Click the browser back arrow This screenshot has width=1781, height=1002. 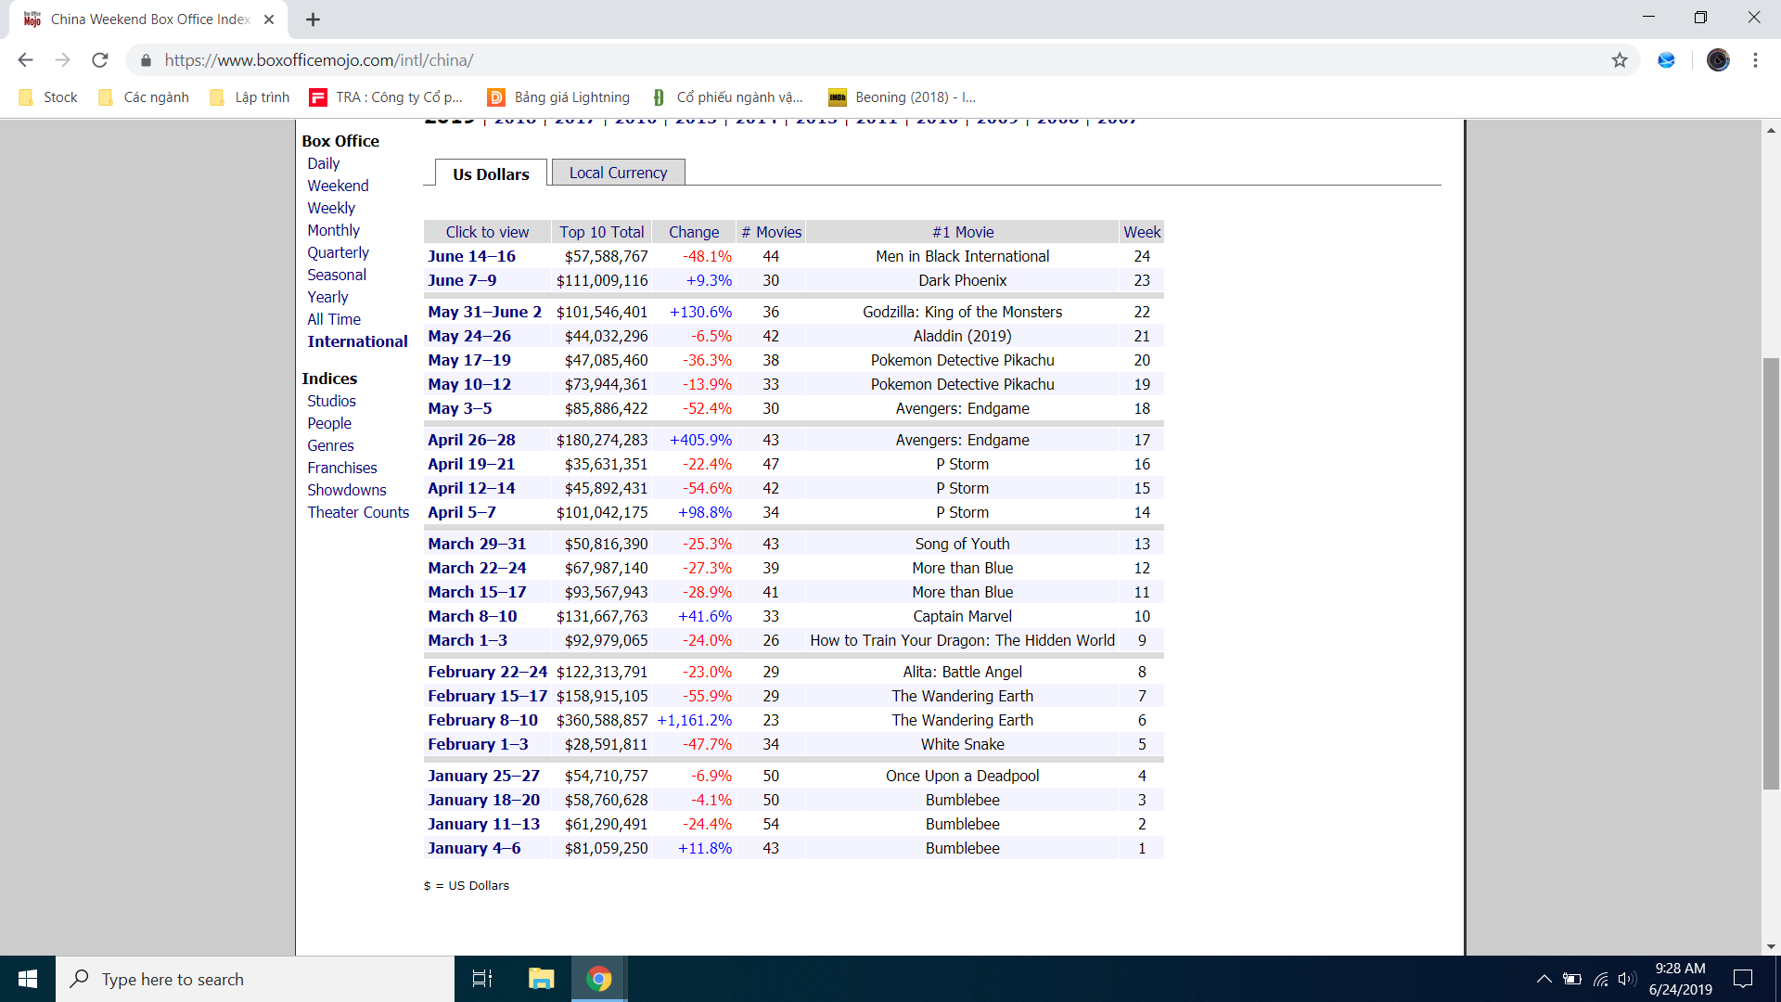click(25, 60)
